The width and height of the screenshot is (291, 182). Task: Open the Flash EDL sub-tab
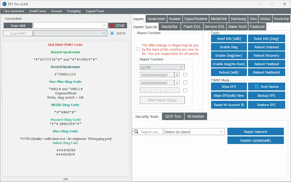192,27
